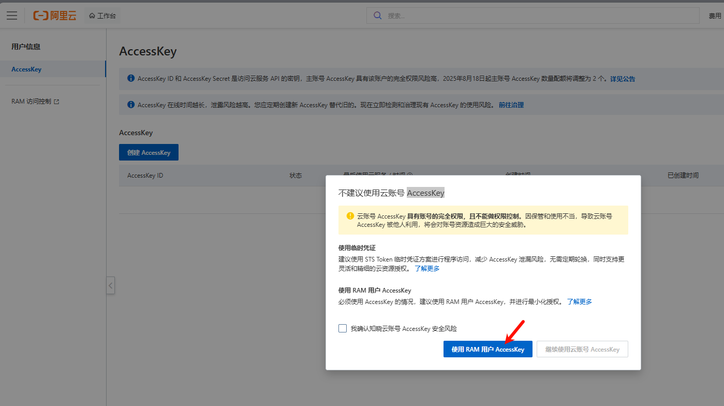Open the 前往治理 link

point(511,105)
